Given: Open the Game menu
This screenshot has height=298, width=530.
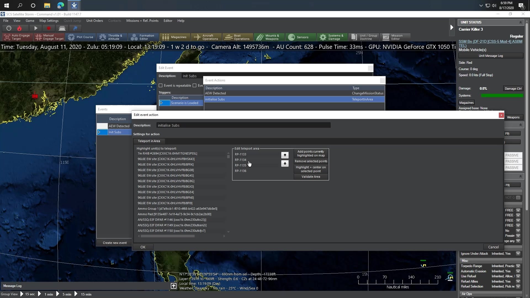Looking at the screenshot, I should pos(30,21).
